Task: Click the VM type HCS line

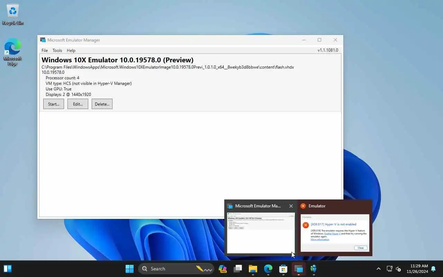Action: point(89,83)
